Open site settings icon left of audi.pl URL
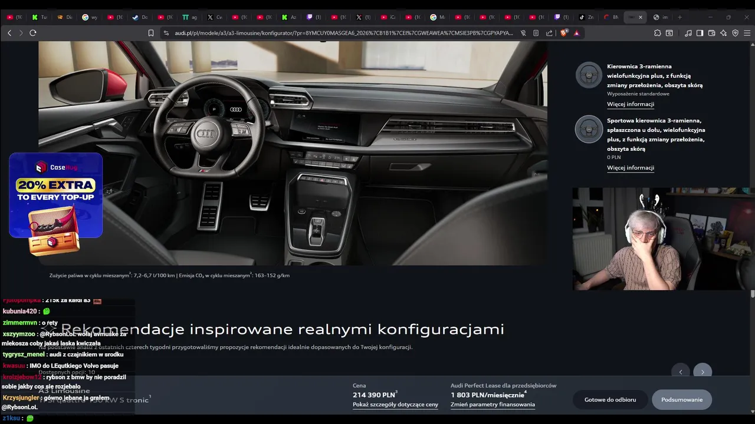The height and width of the screenshot is (424, 755). point(166,33)
